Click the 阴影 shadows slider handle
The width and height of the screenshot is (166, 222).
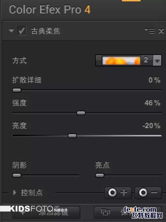click(x=17, y=175)
